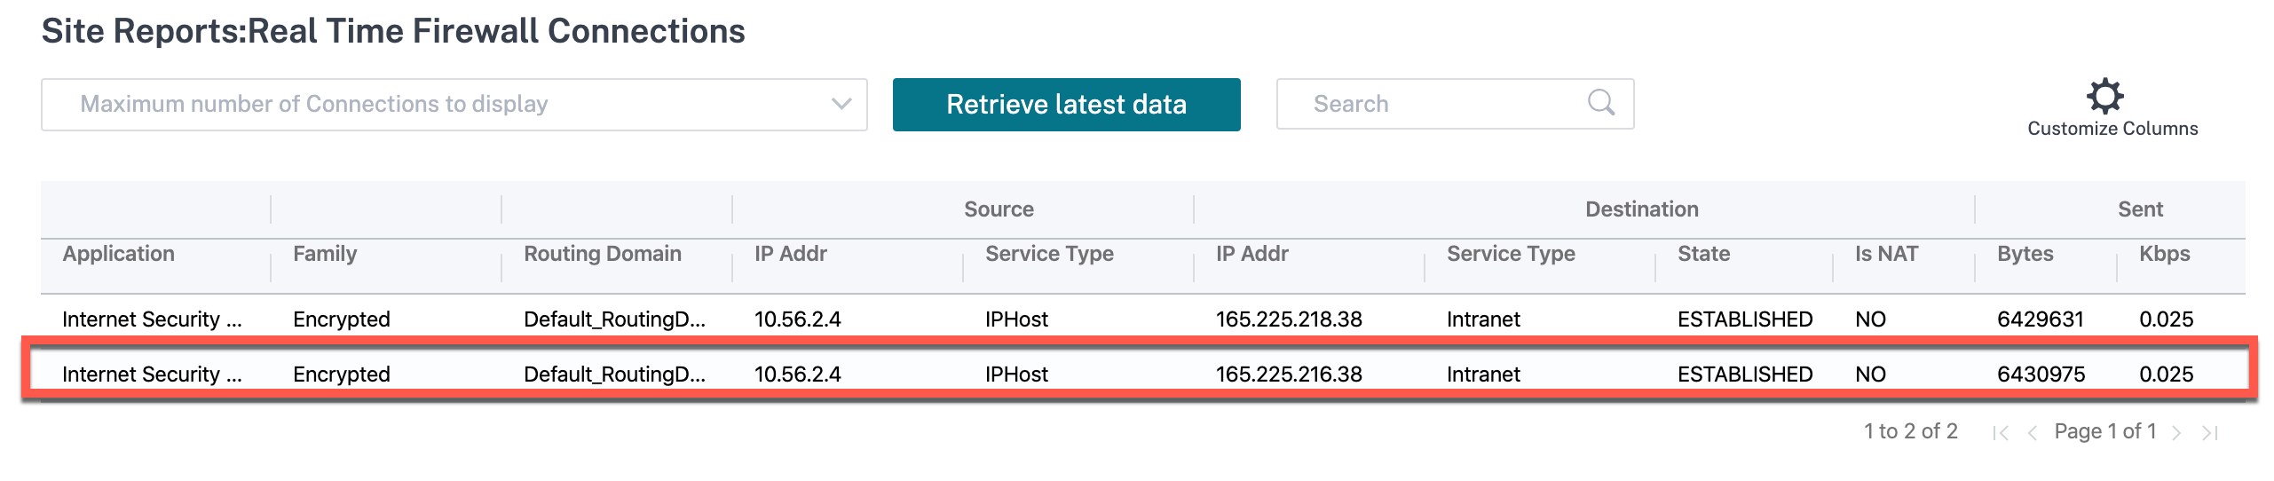Image resolution: width=2274 pixels, height=481 pixels.
Task: Click Intranet in 165.225.218.38 row
Action: [1483, 319]
